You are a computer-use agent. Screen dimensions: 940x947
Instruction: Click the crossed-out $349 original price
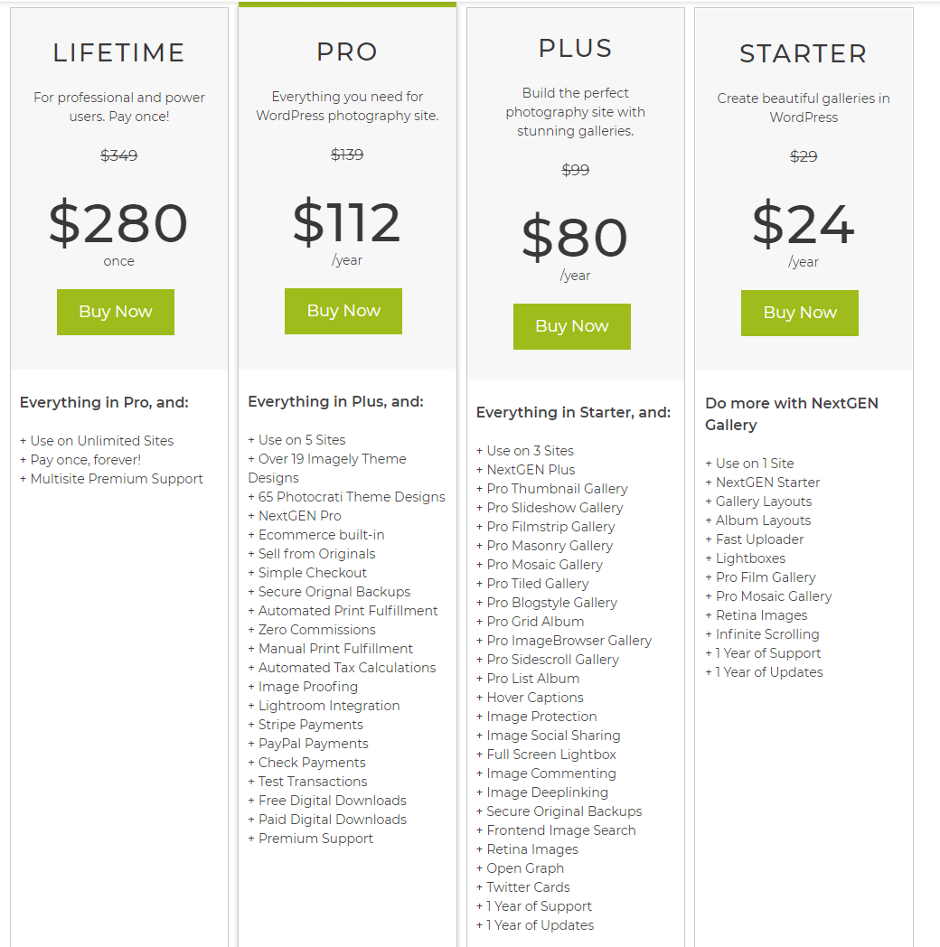[119, 155]
